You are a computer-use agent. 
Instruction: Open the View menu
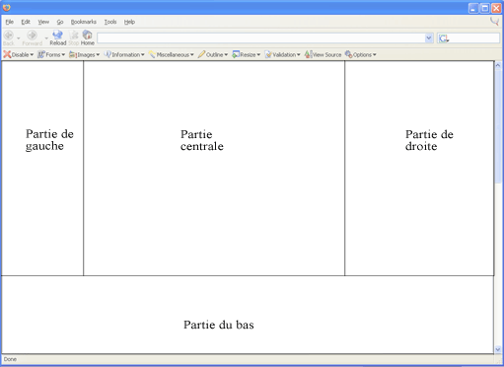(x=43, y=22)
